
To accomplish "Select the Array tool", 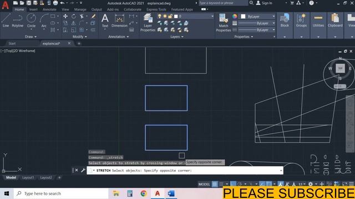I will pyautogui.click(x=82, y=30).
